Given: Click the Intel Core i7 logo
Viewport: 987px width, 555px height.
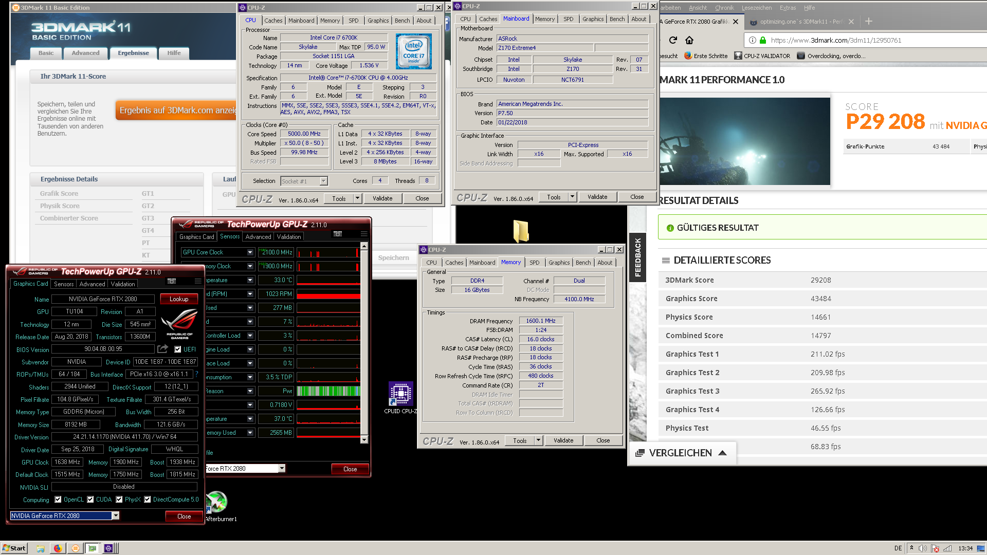Looking at the screenshot, I should (414, 51).
